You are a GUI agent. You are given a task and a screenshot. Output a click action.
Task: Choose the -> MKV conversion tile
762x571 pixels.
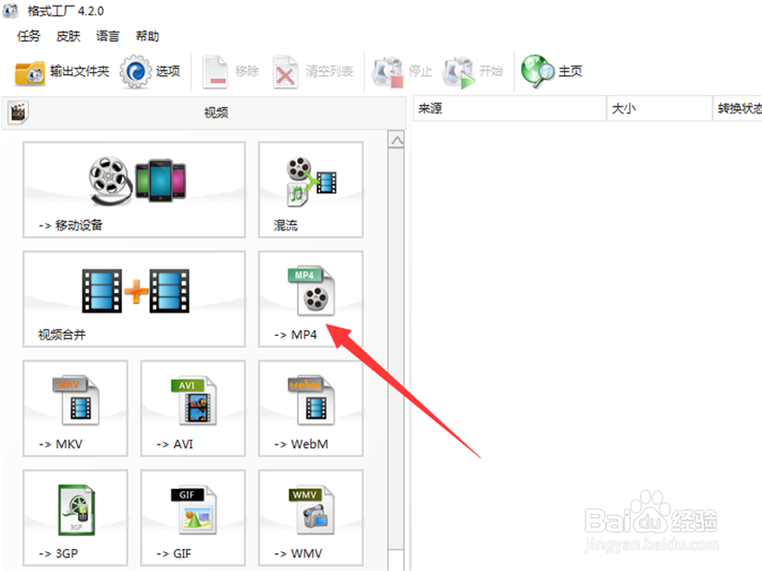click(x=75, y=408)
